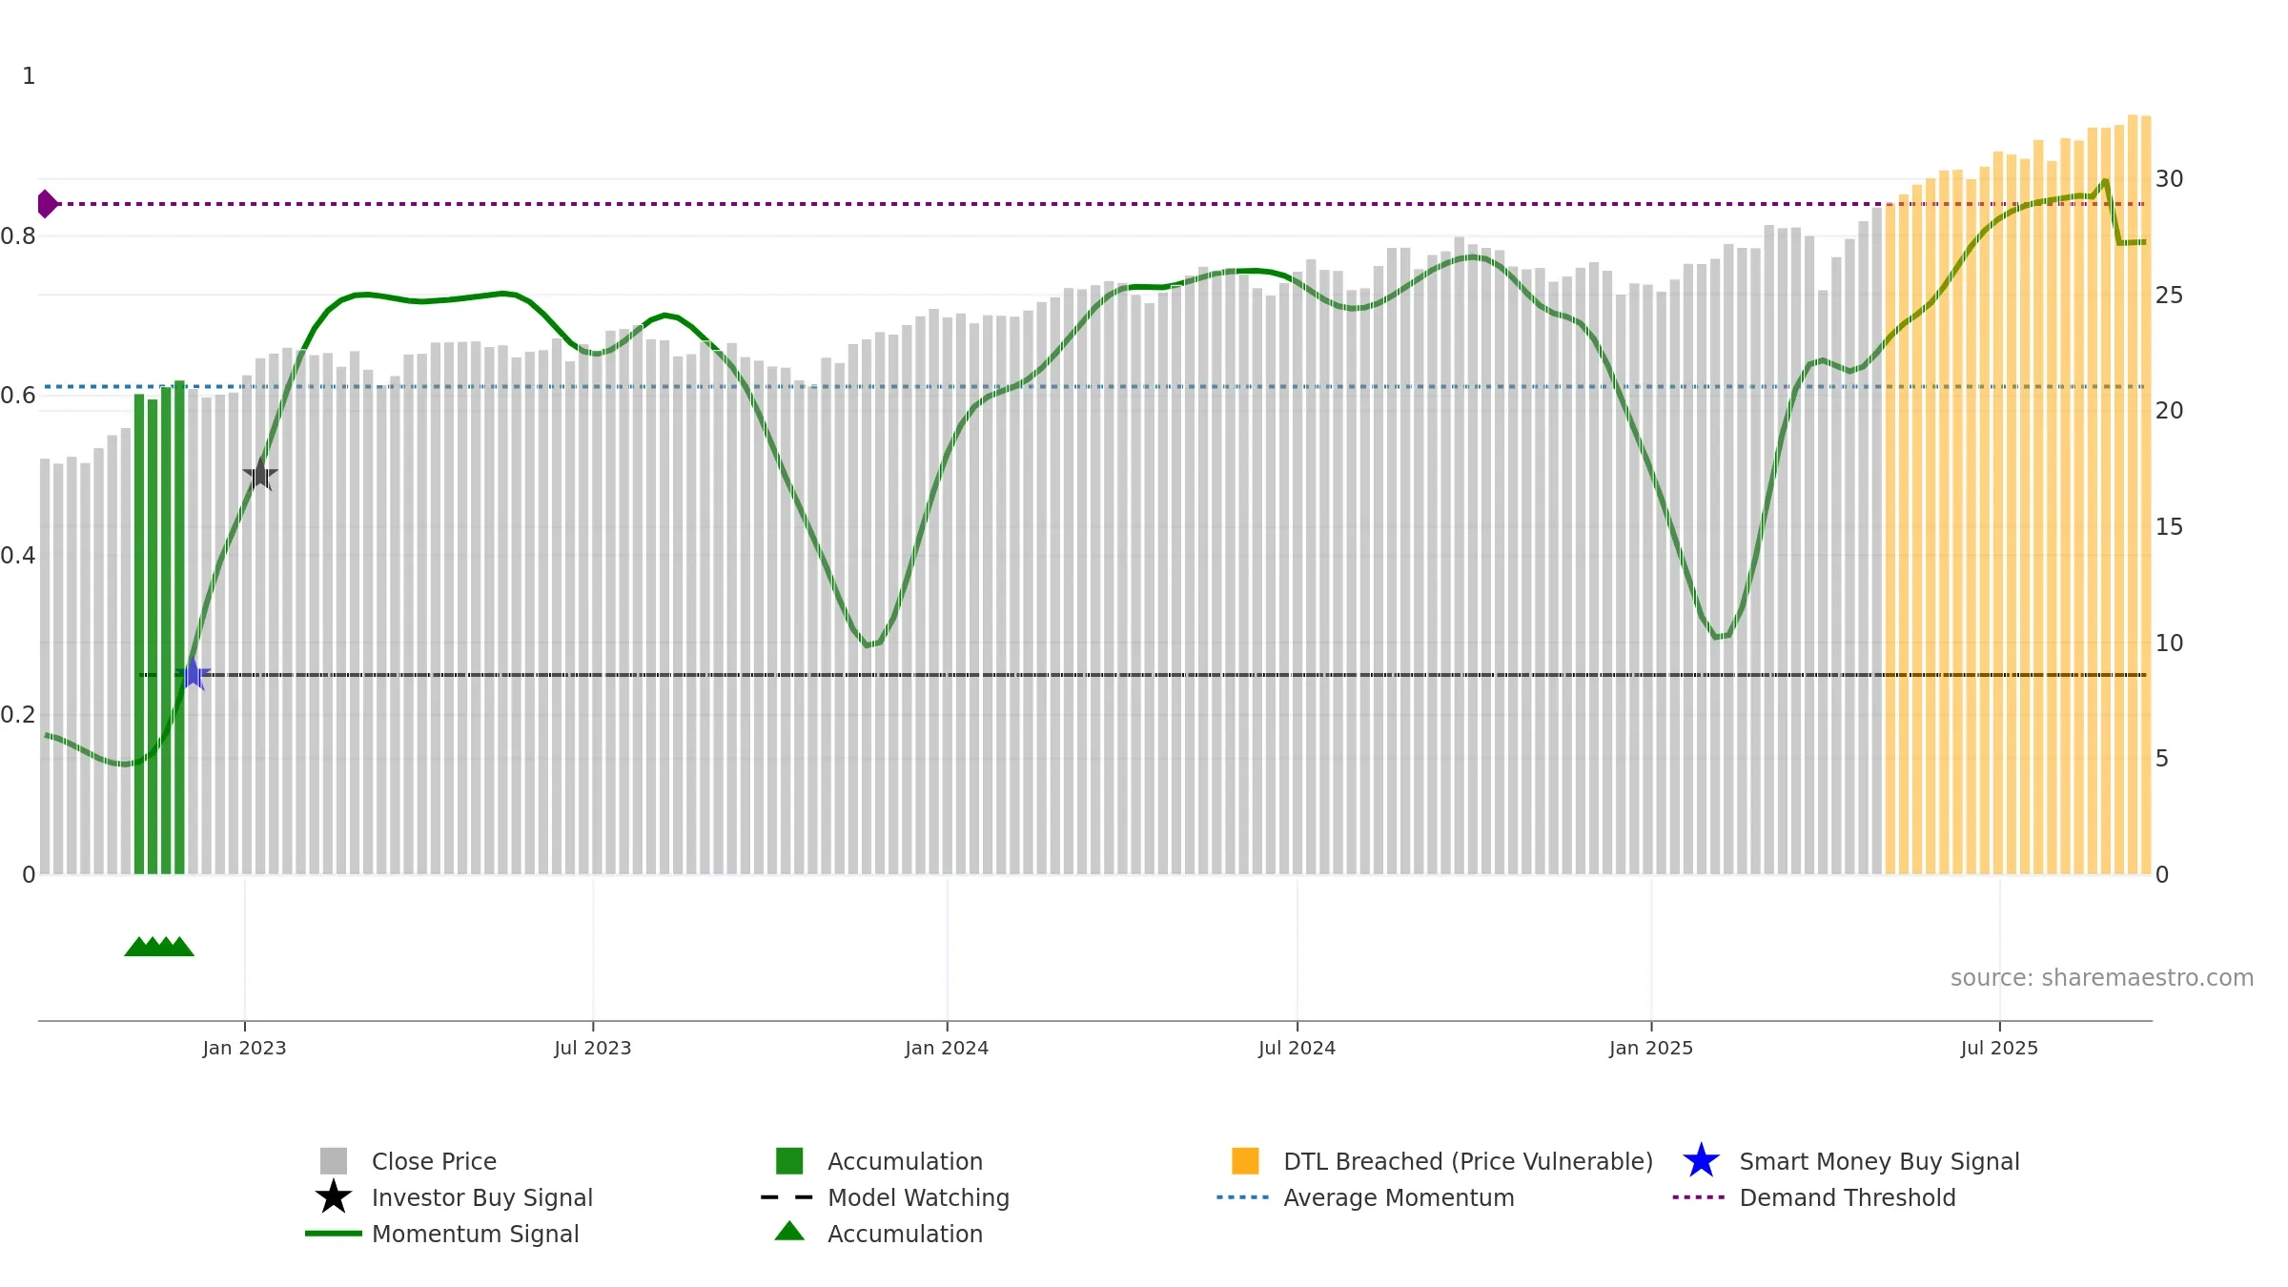Viewport: 2288px width, 1287px height.
Task: Toggle Average Momentum legend label
Action: (x=1399, y=1197)
